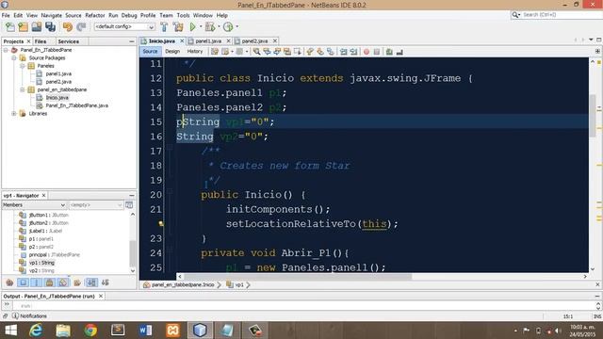Click the Windows Start button

(x=10, y=331)
